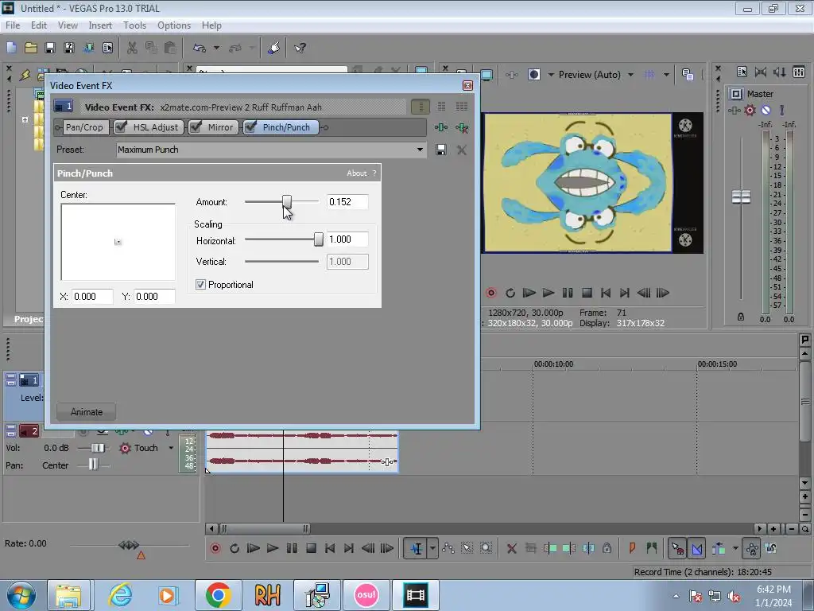
Task: Click the Amount slider thumb
Action: coord(286,201)
